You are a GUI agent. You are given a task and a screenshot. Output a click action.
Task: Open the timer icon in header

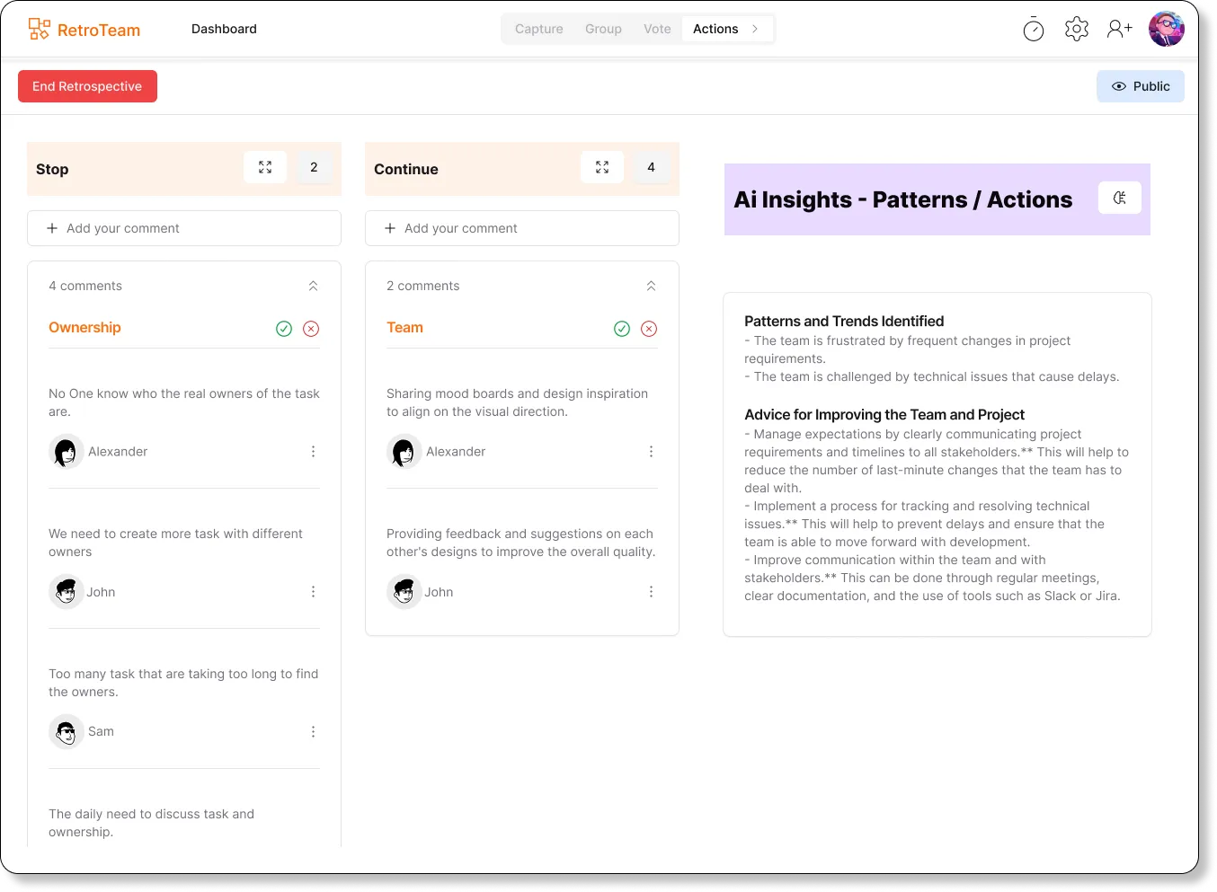coord(1034,30)
